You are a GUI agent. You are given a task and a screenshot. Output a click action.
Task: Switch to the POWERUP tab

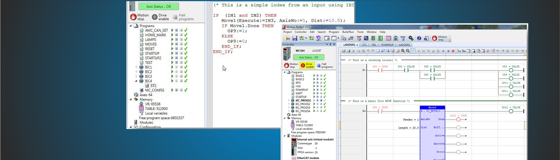click(387, 45)
